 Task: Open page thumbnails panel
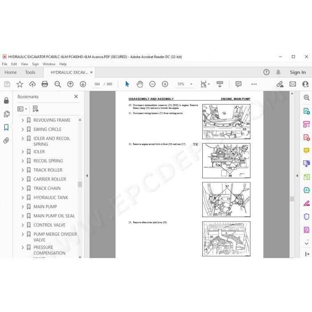6,114
